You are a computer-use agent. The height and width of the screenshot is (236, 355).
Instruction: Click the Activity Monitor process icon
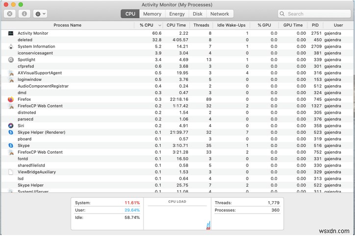[x=11, y=33]
